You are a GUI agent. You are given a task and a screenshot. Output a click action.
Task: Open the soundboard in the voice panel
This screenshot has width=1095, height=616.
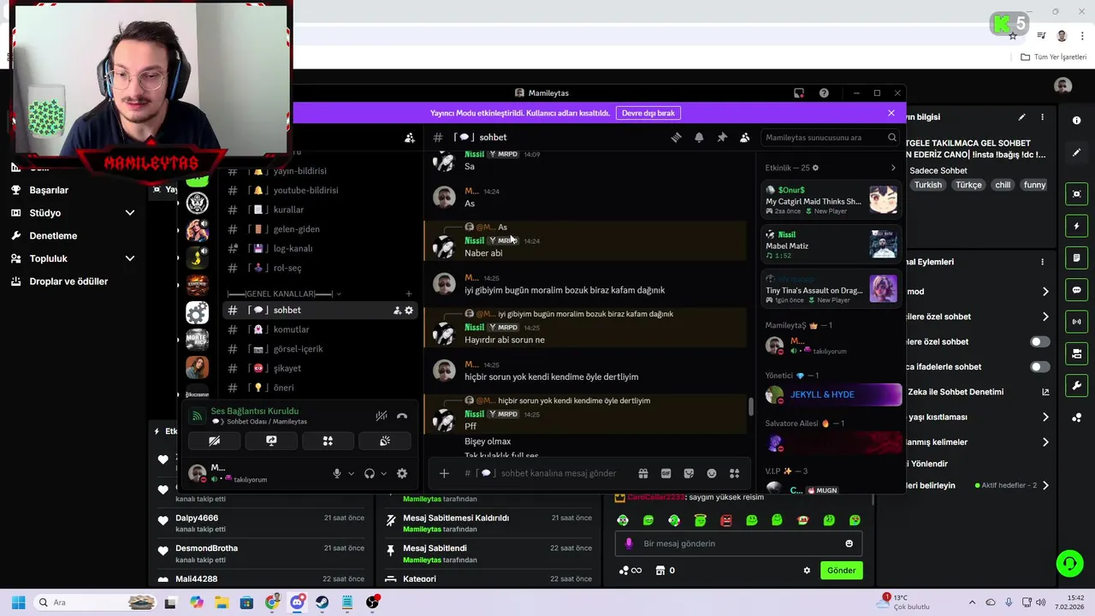click(385, 441)
